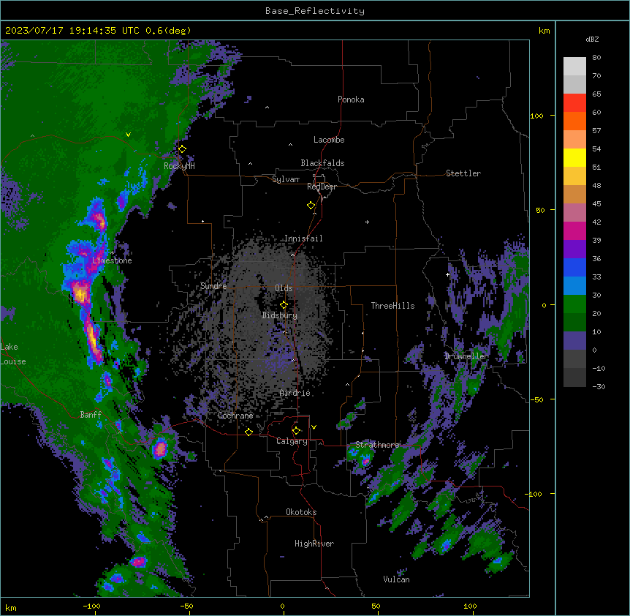Select the magenta legend swatch below 42

click(574, 230)
